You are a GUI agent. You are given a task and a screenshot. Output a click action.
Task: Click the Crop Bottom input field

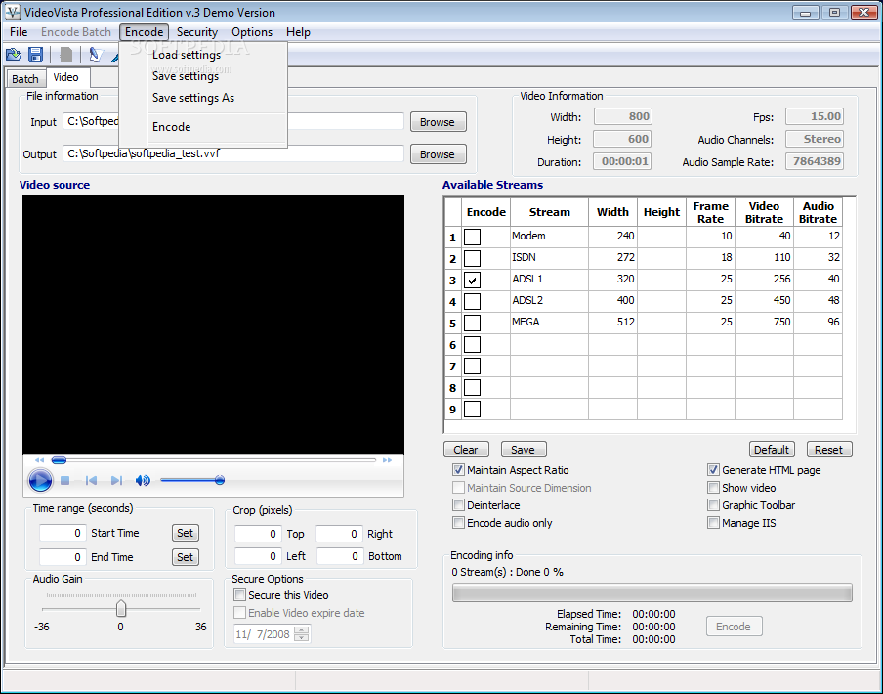(x=340, y=556)
